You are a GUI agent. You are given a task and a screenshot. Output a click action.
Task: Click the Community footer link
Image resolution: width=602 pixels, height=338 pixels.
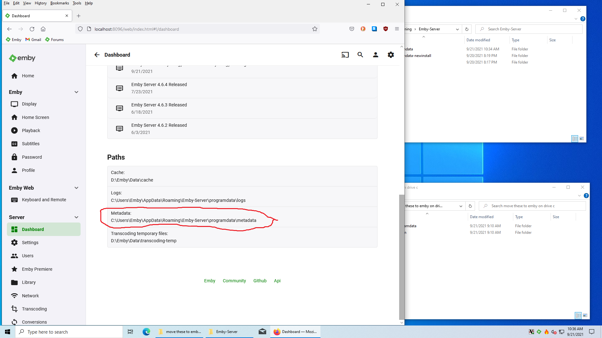(234, 281)
